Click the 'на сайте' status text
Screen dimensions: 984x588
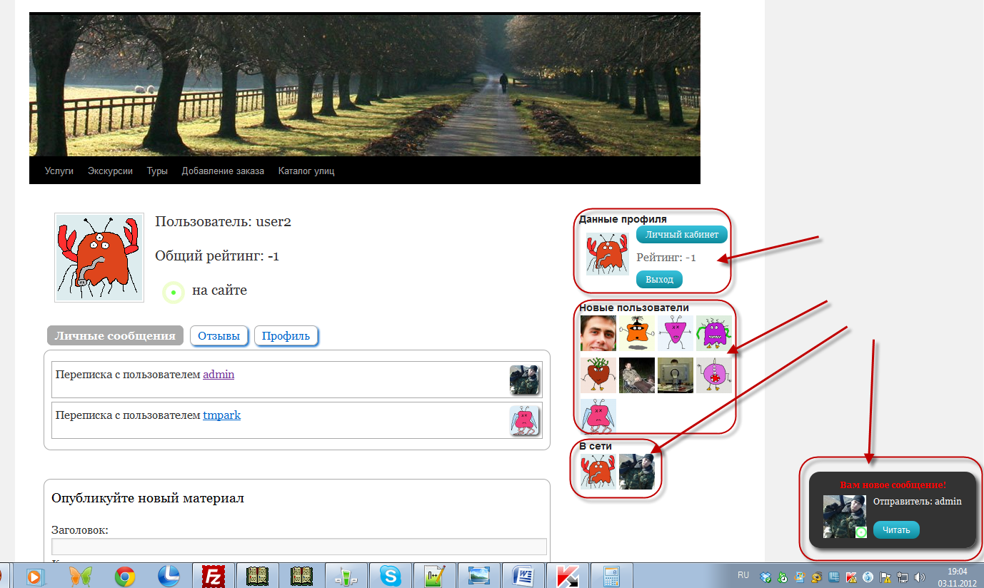tap(219, 290)
